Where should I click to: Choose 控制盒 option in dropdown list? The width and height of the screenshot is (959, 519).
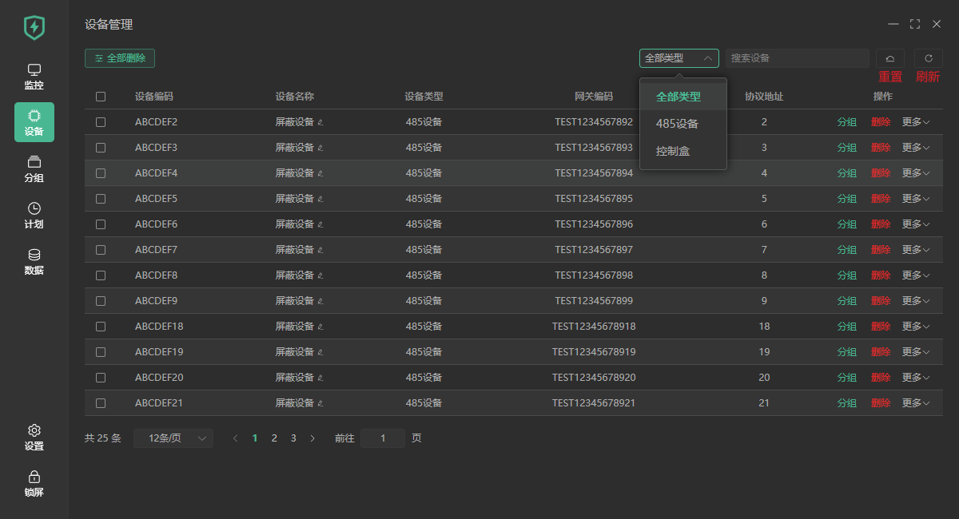click(x=683, y=151)
